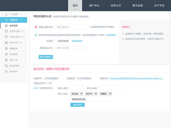
Task: Click the 查看账单 bill icon
Action: [6, 49]
